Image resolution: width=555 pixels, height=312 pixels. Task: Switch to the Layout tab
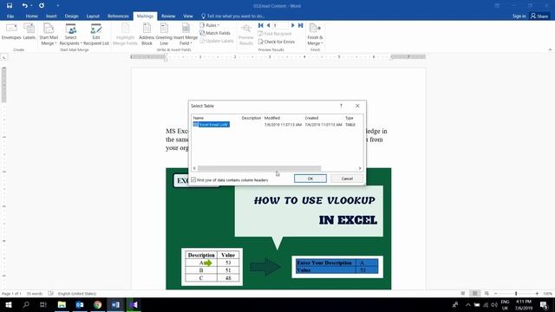point(93,16)
